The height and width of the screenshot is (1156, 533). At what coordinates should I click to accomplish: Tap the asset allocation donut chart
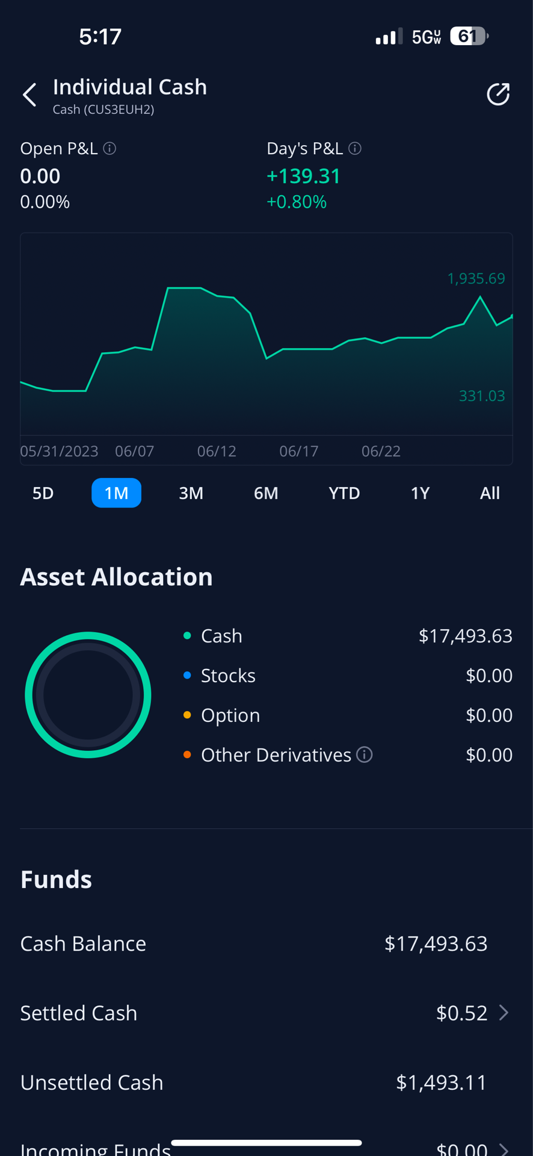click(x=88, y=695)
